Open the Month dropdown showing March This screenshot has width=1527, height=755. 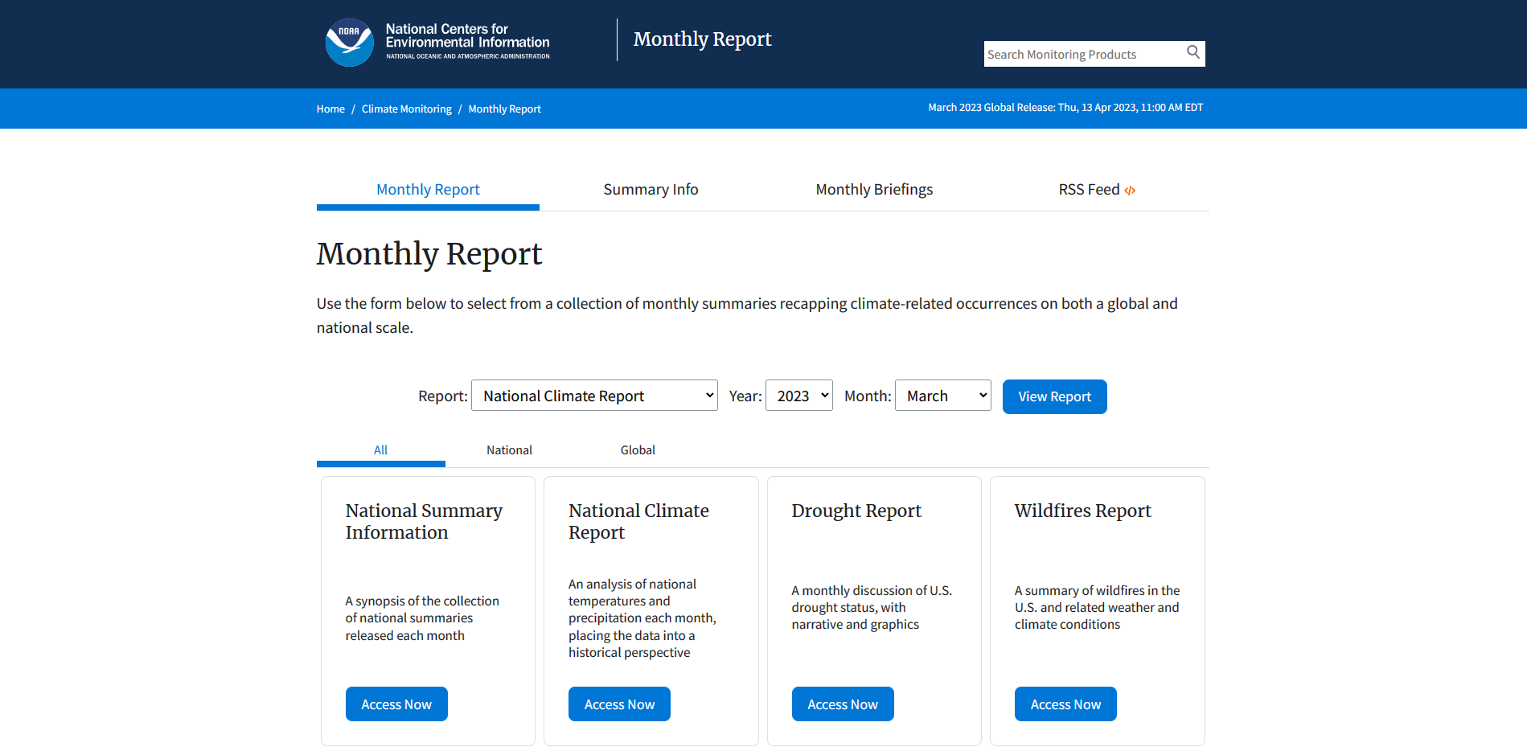[943, 396]
